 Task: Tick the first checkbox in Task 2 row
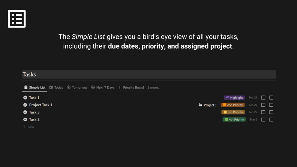tap(263, 120)
